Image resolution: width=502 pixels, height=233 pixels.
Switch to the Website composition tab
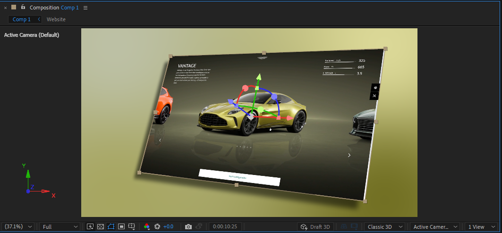click(x=56, y=19)
